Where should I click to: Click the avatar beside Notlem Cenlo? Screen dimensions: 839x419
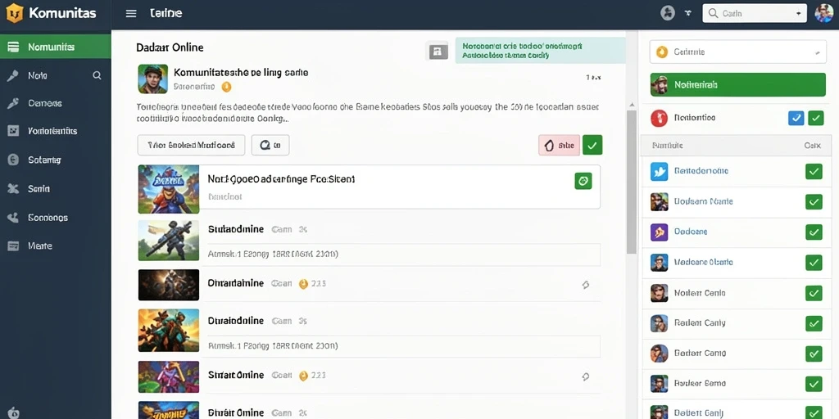(660, 293)
